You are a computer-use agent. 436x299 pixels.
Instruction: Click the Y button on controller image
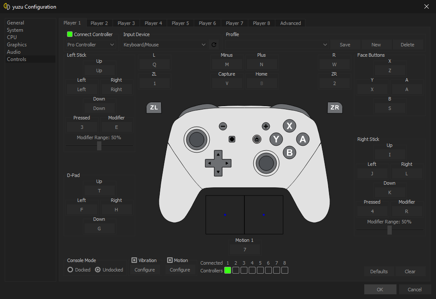pyautogui.click(x=276, y=139)
